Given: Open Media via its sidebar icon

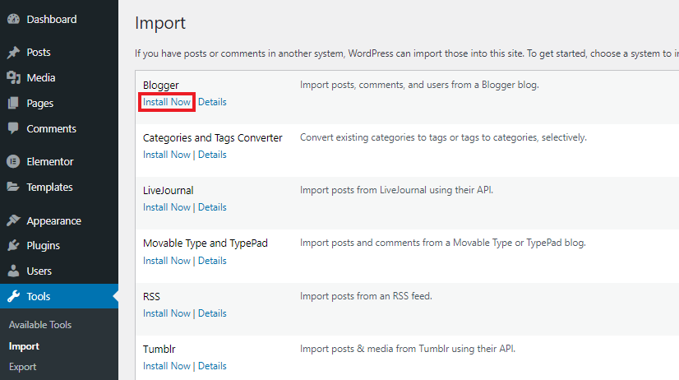Looking at the screenshot, I should pyautogui.click(x=13, y=78).
